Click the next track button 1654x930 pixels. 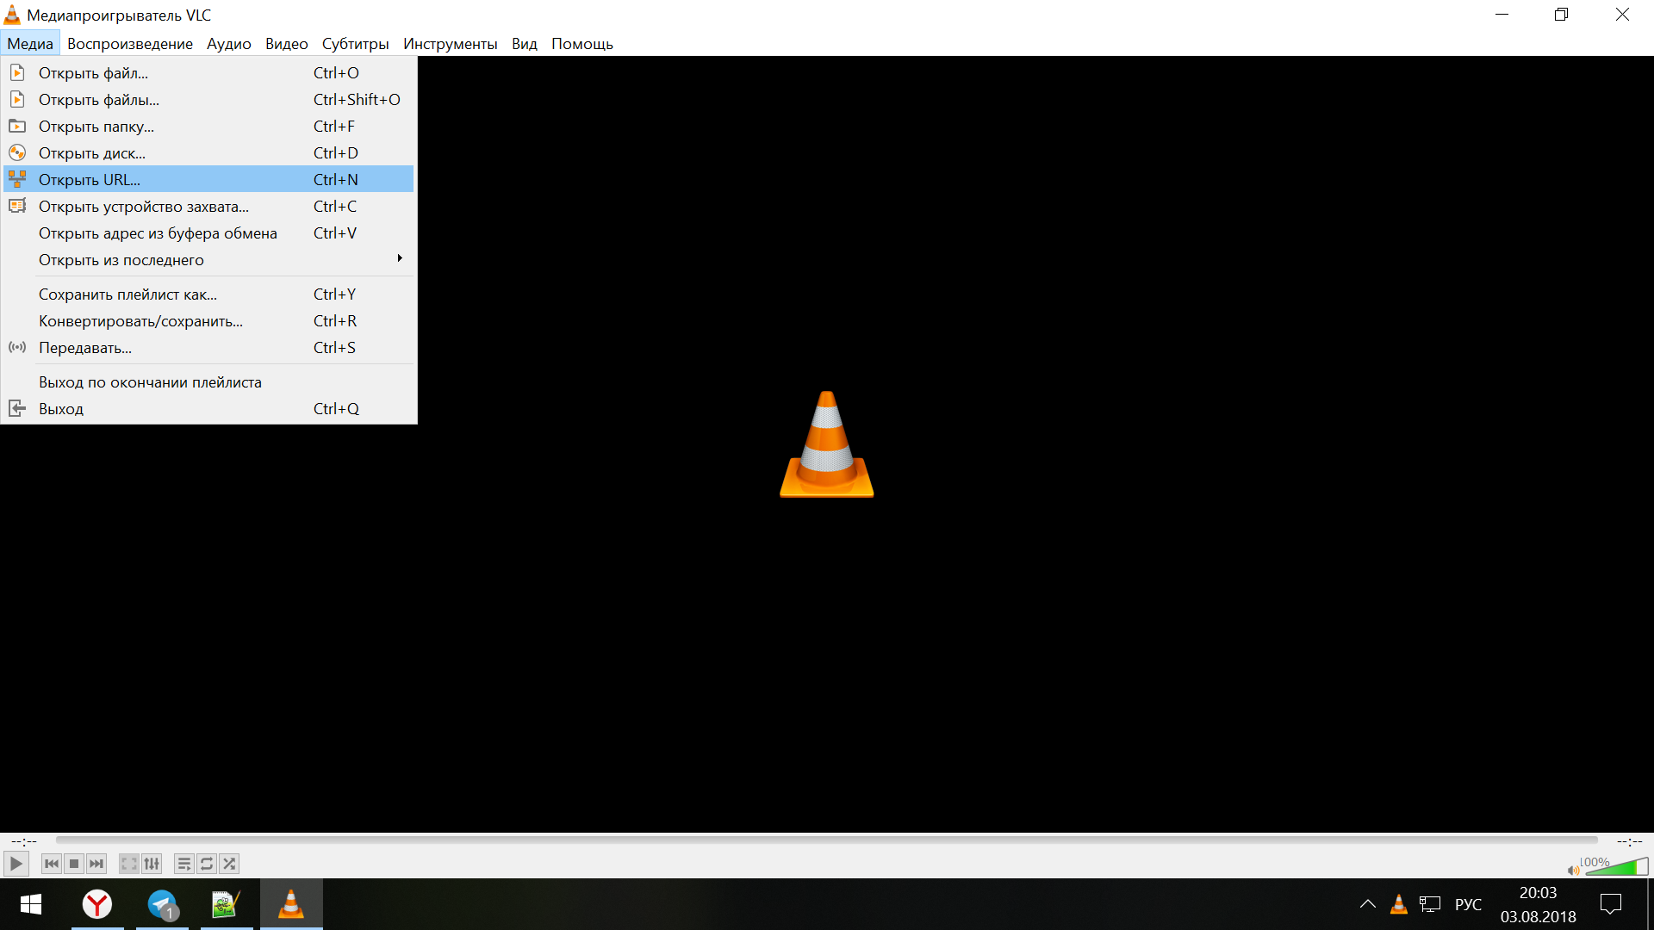(96, 864)
